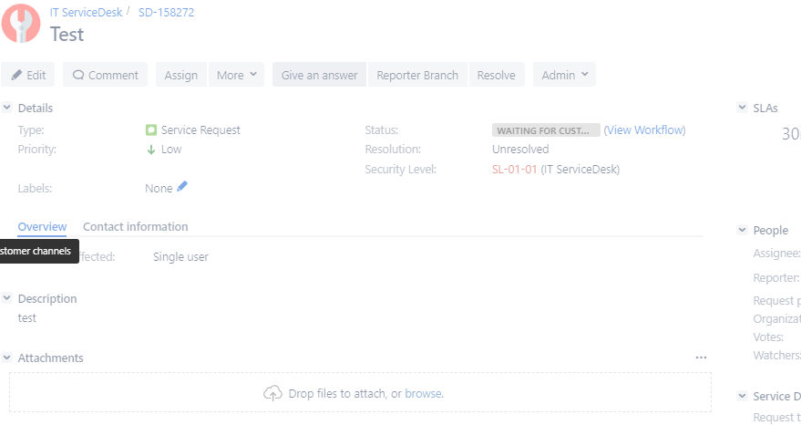The height and width of the screenshot is (425, 801).
Task: Open the IT ServiceDesk project avatar
Action: [21, 23]
